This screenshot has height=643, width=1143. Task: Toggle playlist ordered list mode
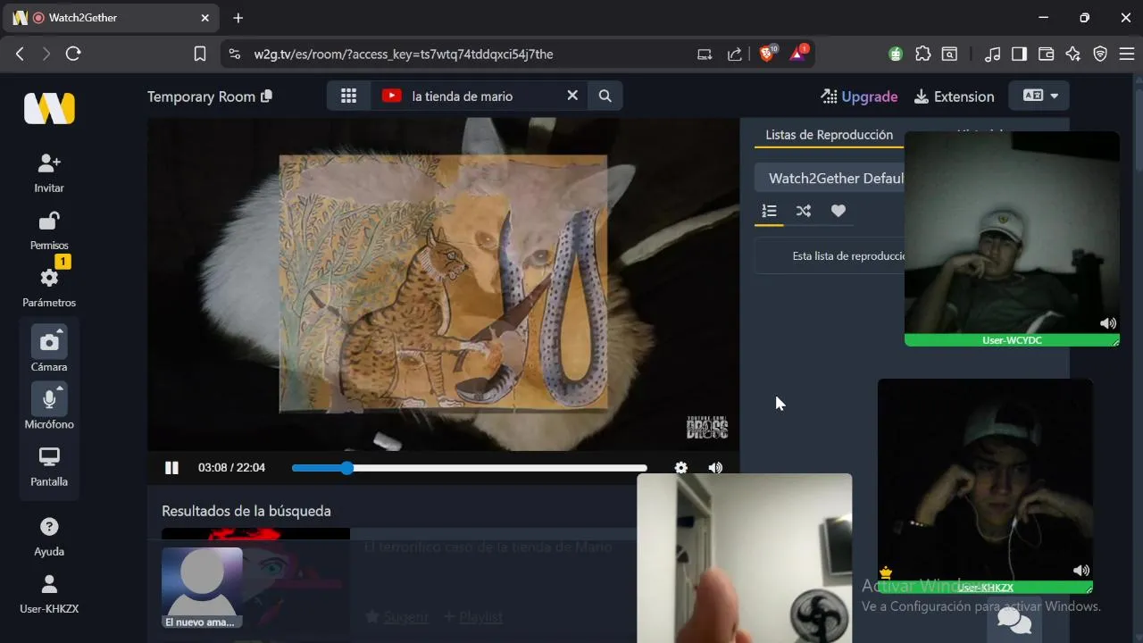point(769,211)
